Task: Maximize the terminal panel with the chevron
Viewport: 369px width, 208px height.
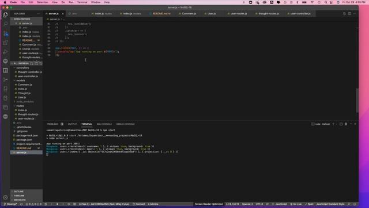Action: click(x=351, y=124)
